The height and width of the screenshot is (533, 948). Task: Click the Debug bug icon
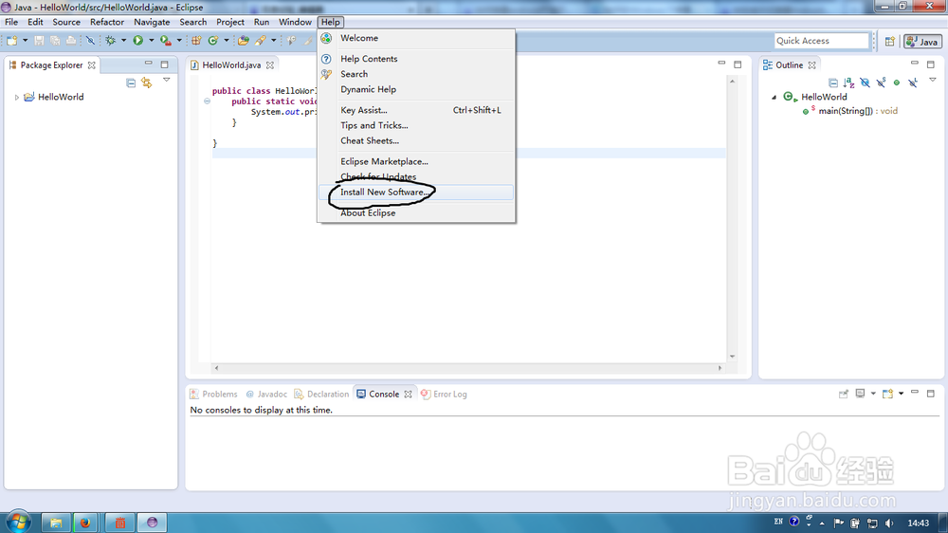(110, 41)
